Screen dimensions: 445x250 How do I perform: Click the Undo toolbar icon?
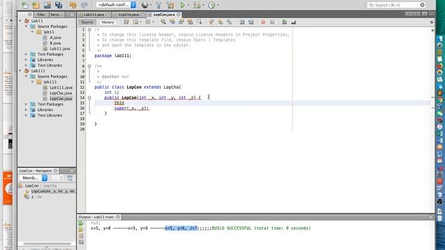73,5
